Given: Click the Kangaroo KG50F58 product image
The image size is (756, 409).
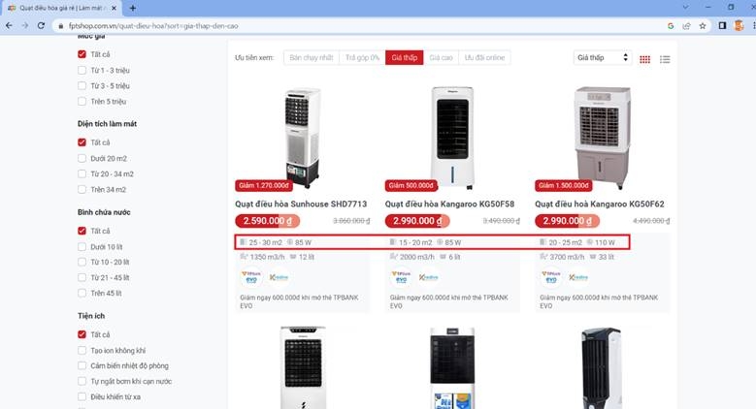Looking at the screenshot, I should [452, 138].
